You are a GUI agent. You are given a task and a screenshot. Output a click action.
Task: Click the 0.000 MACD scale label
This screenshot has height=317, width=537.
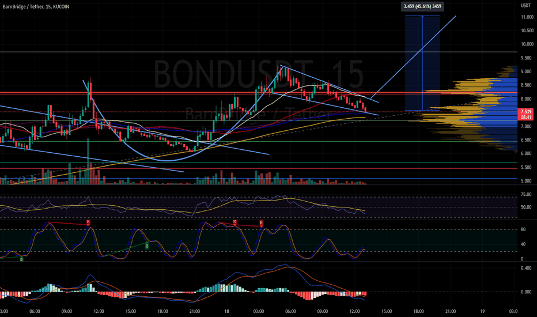coord(527,292)
